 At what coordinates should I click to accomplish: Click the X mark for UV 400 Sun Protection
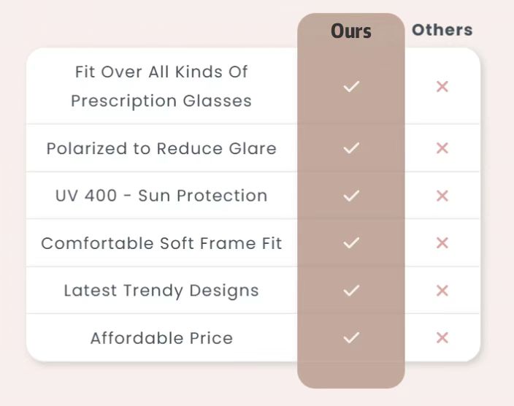[442, 196]
